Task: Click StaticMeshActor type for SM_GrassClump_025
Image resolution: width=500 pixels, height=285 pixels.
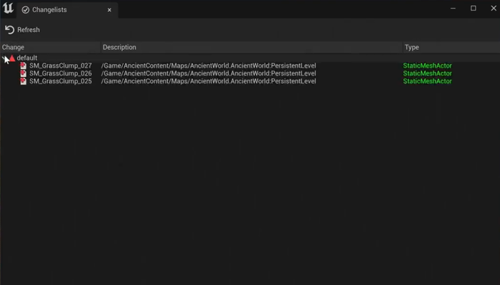Action: click(427, 81)
